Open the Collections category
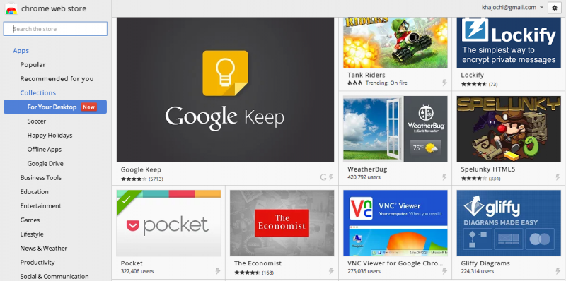Viewport: 566px width, 281px height. [38, 93]
